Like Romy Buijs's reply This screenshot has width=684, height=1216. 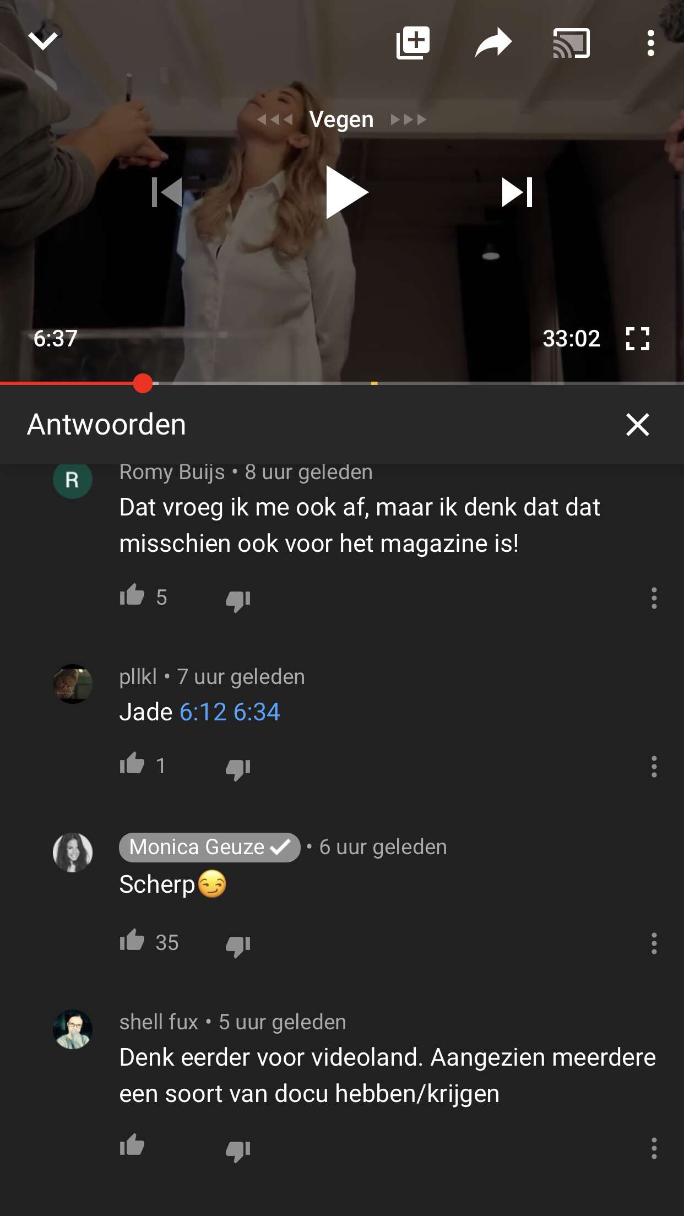tap(132, 596)
